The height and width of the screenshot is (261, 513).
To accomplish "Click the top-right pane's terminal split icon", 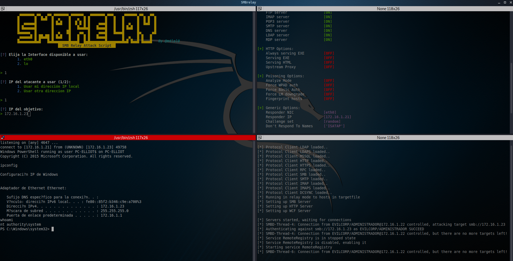I will tap(260, 9).
